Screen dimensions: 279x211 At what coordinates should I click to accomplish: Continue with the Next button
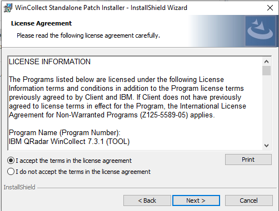[196, 200]
